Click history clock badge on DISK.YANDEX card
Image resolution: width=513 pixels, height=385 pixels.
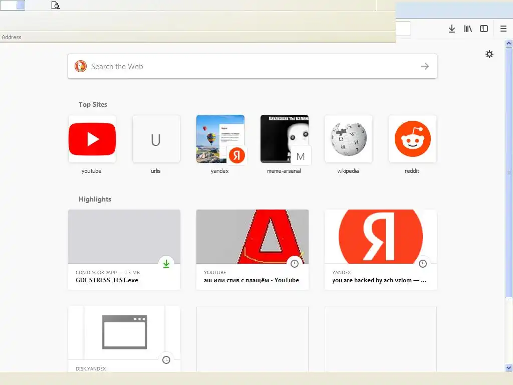[166, 360]
